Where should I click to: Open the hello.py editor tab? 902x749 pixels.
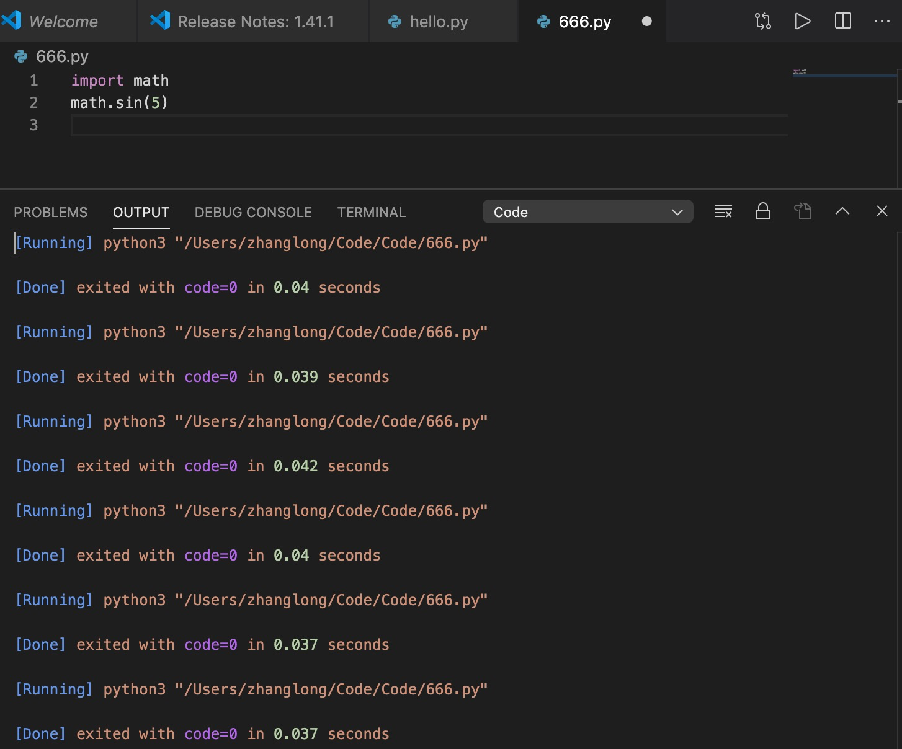coord(443,21)
